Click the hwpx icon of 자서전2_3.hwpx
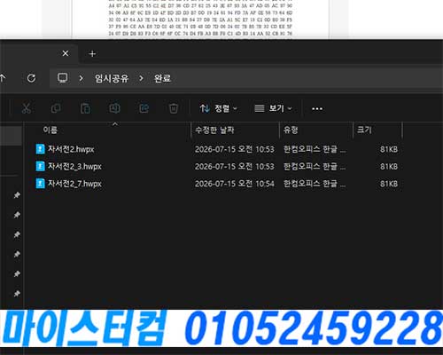 [40, 166]
